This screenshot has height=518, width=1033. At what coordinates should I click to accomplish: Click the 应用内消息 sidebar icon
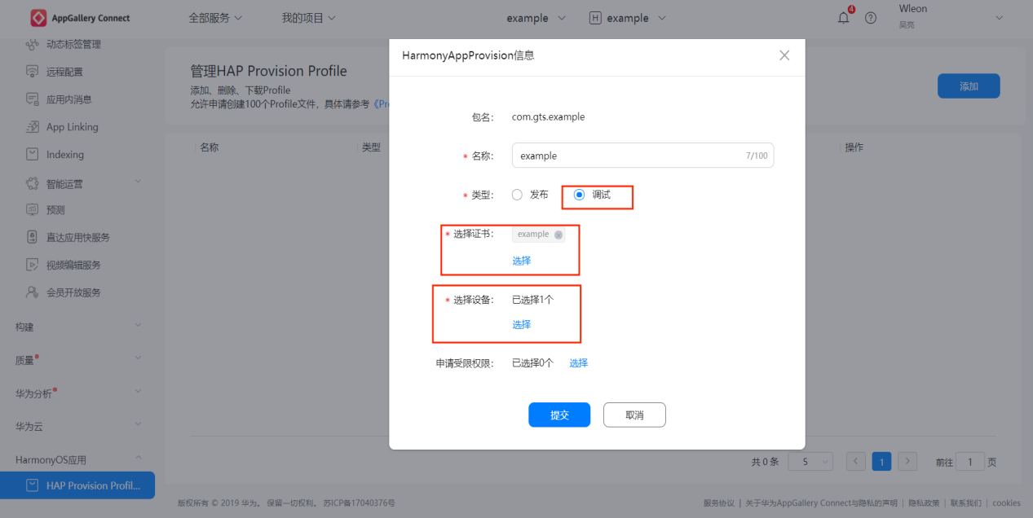click(33, 99)
